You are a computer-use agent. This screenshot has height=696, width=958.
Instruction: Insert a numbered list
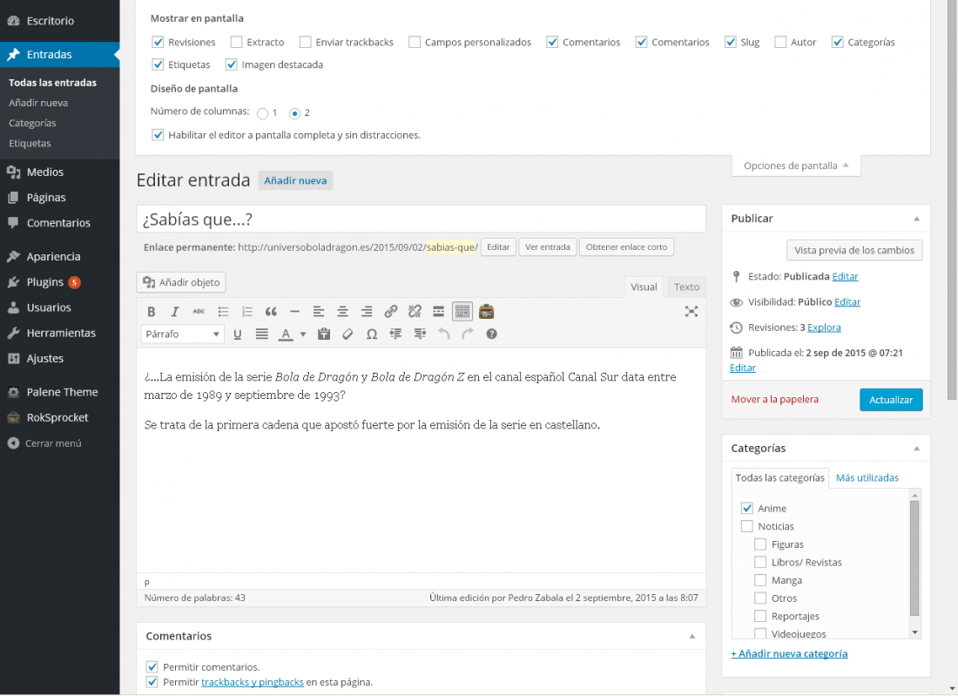coord(246,312)
